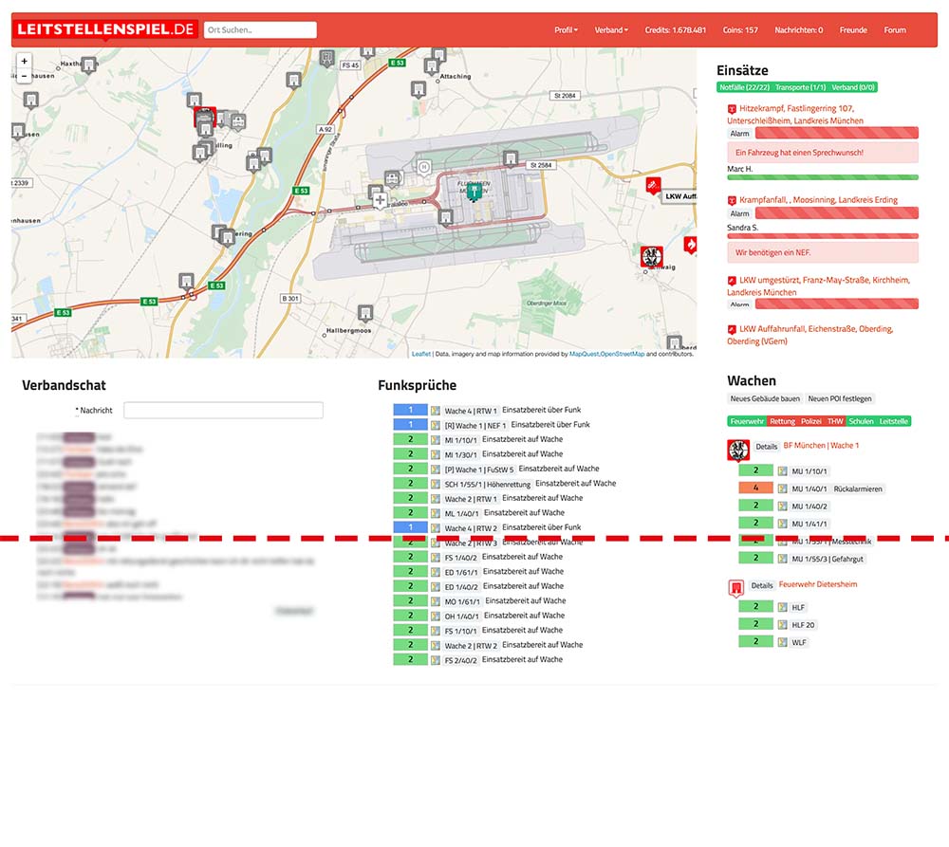Viewport: 949px width, 847px height.
Task: Click the station marker at Hallbergmoos on map
Action: (365, 313)
